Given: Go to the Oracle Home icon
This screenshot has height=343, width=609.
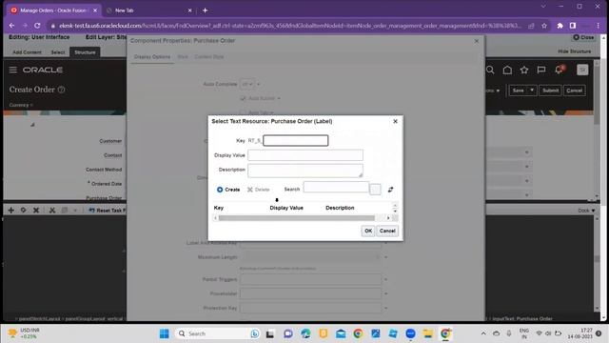Looking at the screenshot, I should tap(507, 70).
